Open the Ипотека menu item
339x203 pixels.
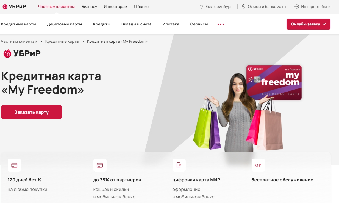(x=171, y=24)
